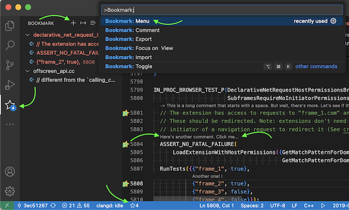Click the BOOKMARK panel title
Screen dimensions: 349x210
tap(41, 24)
